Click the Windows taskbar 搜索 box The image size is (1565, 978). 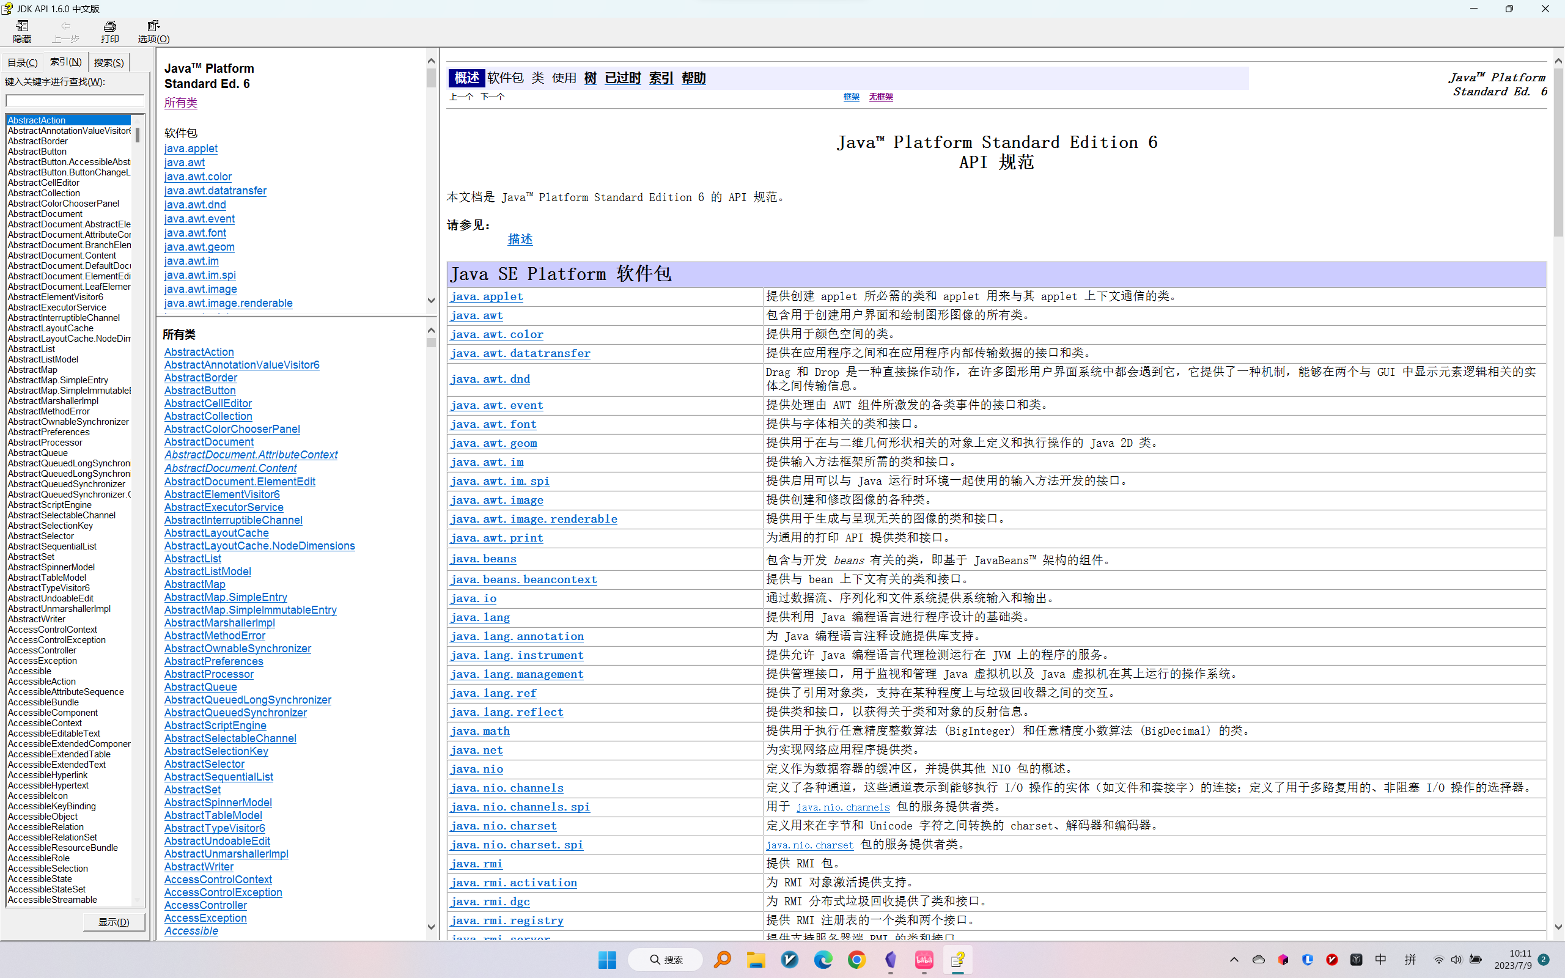pyautogui.click(x=666, y=960)
